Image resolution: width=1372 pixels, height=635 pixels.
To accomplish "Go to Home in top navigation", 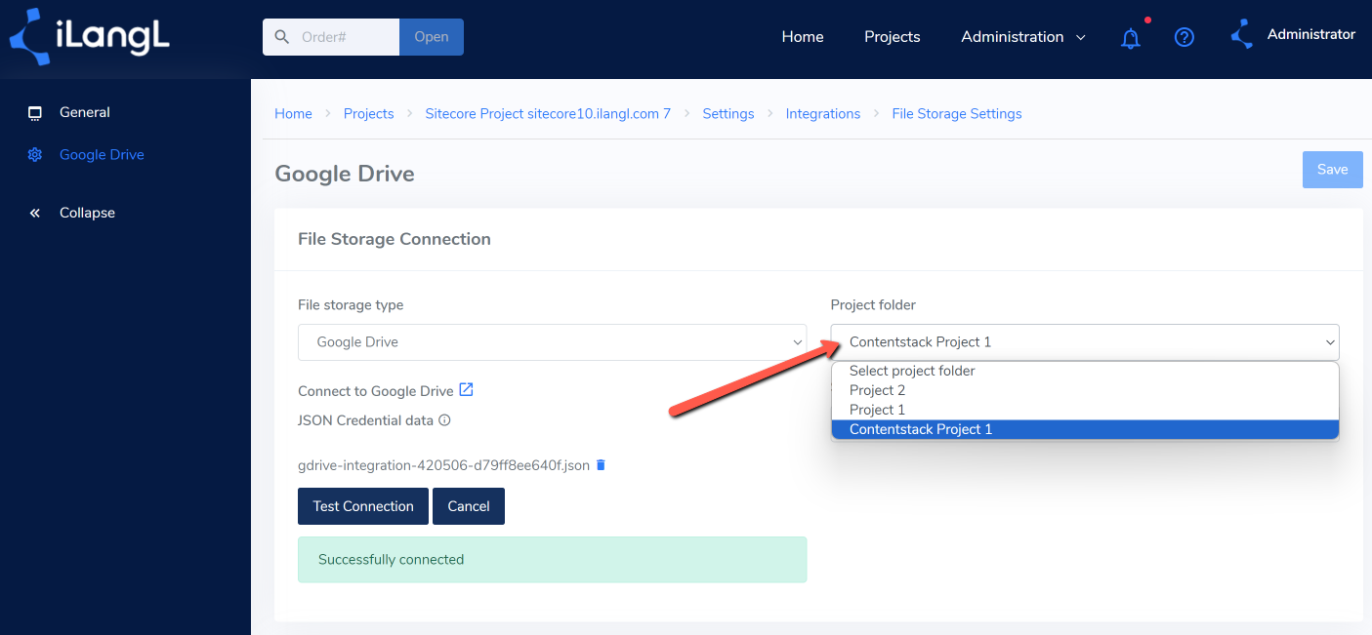I will (x=803, y=37).
